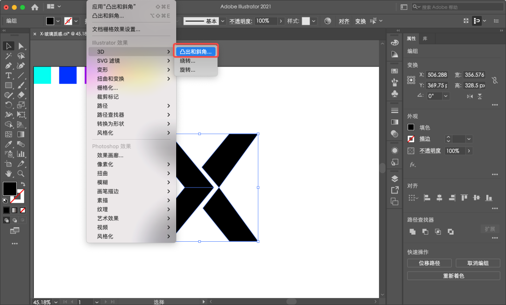Click the Unite pathfinder icon
The width and height of the screenshot is (506, 305).
tap(412, 231)
